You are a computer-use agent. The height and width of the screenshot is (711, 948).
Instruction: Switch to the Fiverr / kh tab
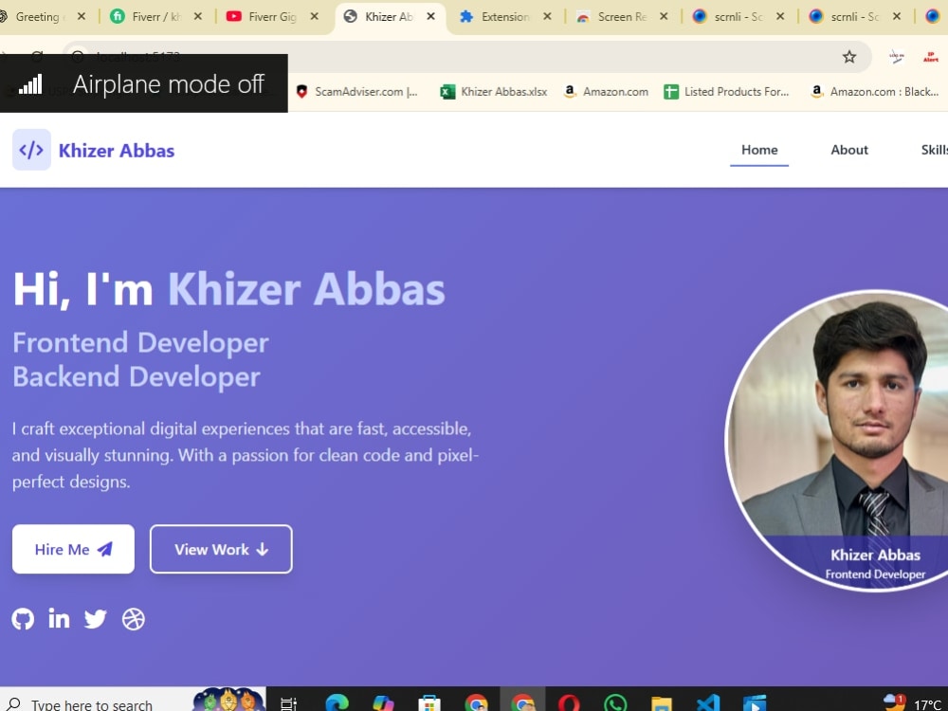click(155, 16)
